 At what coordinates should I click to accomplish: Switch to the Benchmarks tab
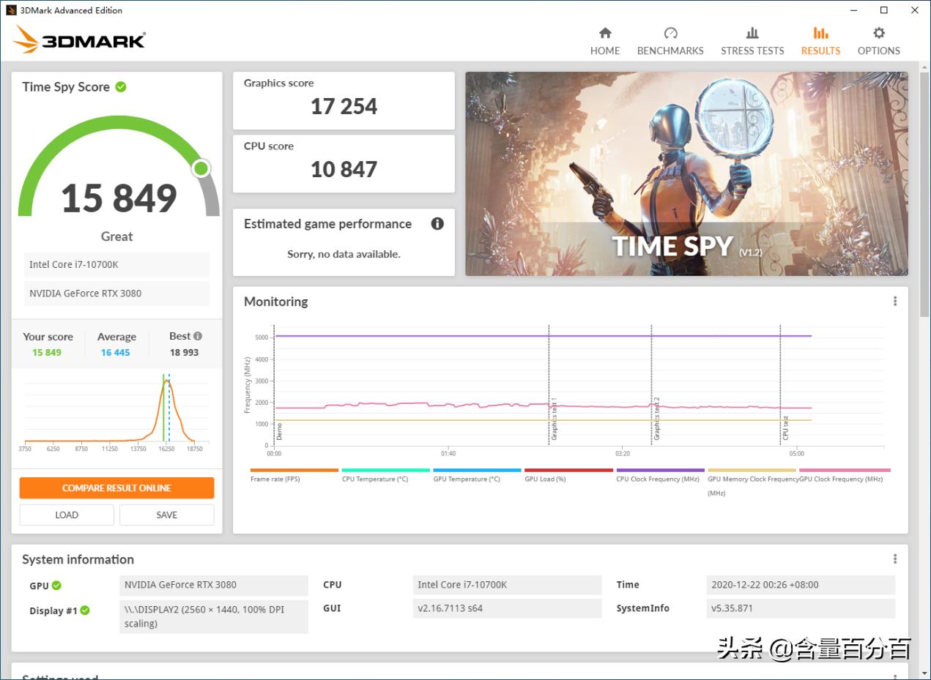pyautogui.click(x=670, y=40)
